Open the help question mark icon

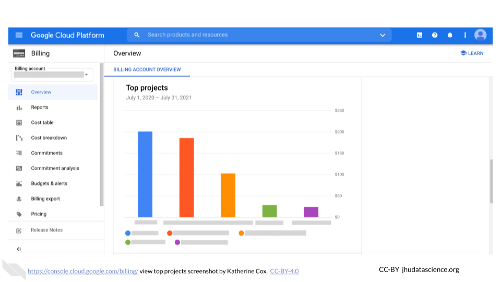(x=435, y=35)
